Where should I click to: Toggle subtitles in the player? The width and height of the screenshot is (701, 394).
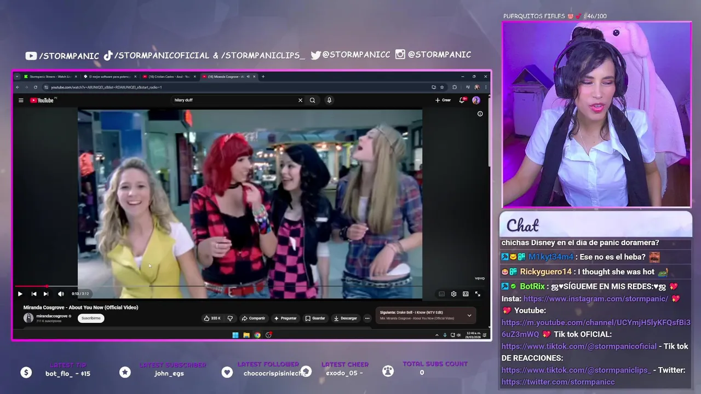pyautogui.click(x=441, y=294)
